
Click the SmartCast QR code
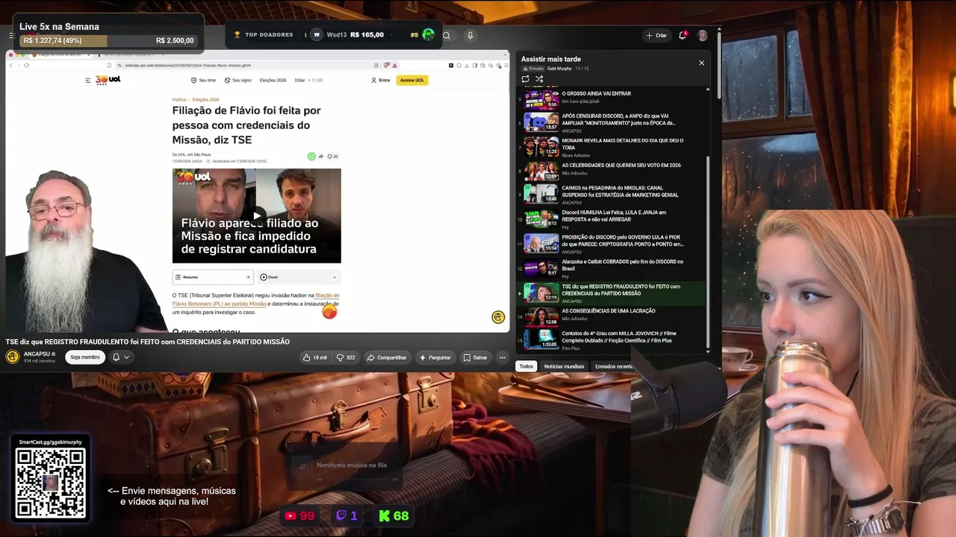click(x=51, y=483)
